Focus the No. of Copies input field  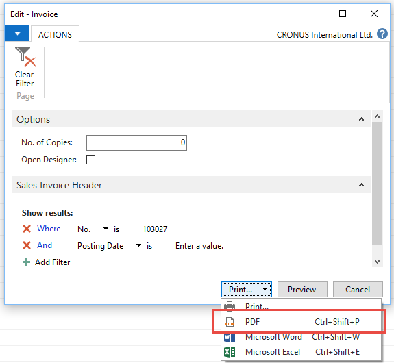pyautogui.click(x=136, y=142)
